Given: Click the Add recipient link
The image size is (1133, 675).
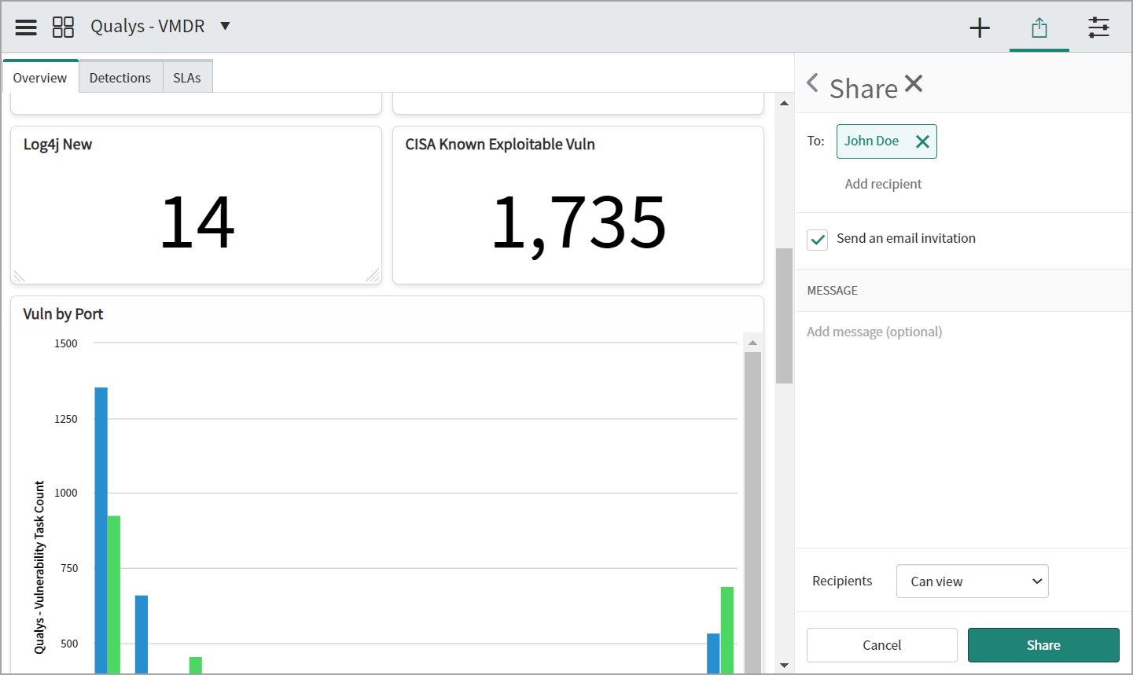Looking at the screenshot, I should click(x=883, y=183).
